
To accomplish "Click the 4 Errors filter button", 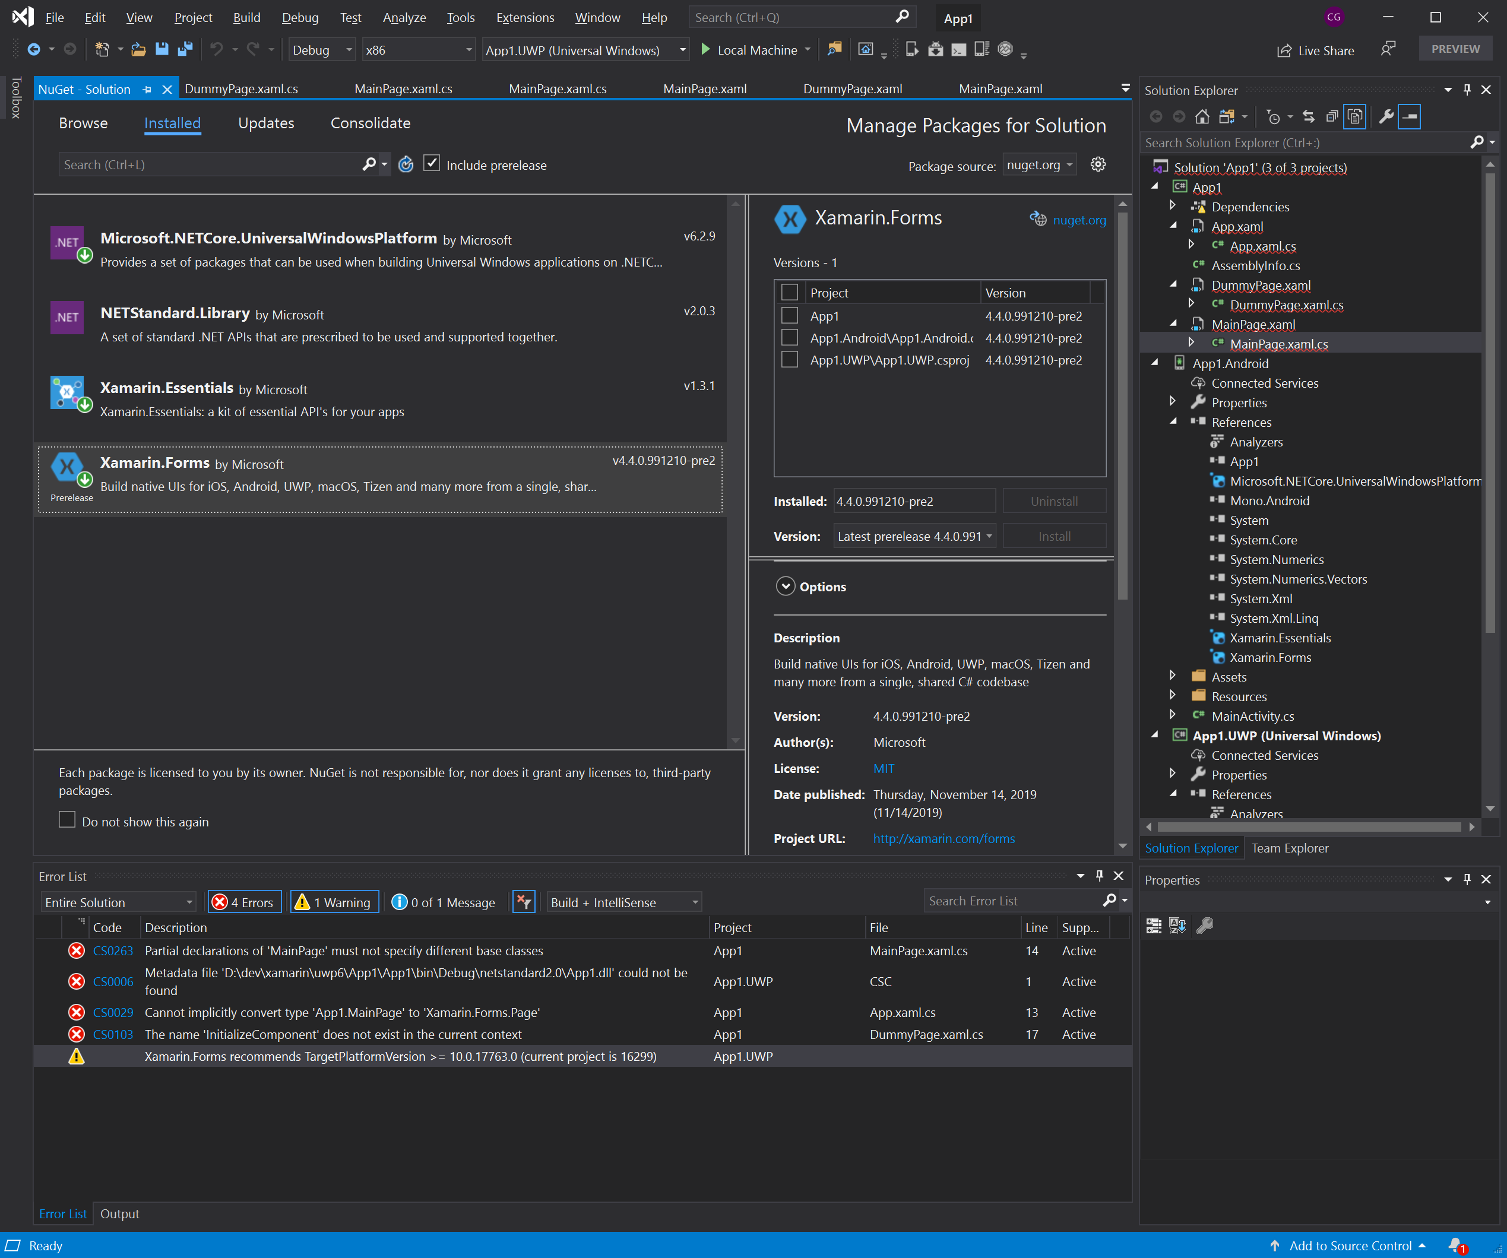I will [x=244, y=902].
